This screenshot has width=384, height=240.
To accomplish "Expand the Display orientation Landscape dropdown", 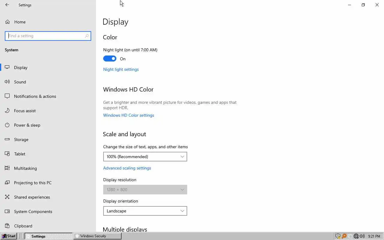I will point(145,211).
